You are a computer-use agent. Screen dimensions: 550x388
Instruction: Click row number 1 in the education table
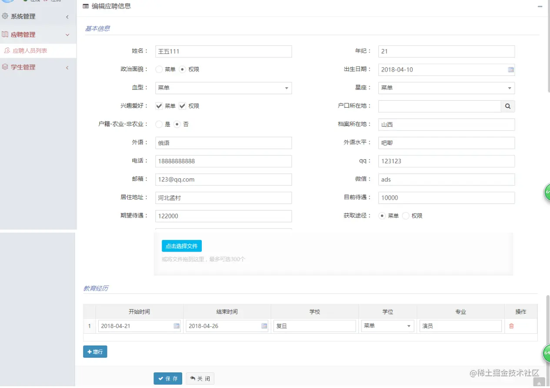[x=90, y=326]
